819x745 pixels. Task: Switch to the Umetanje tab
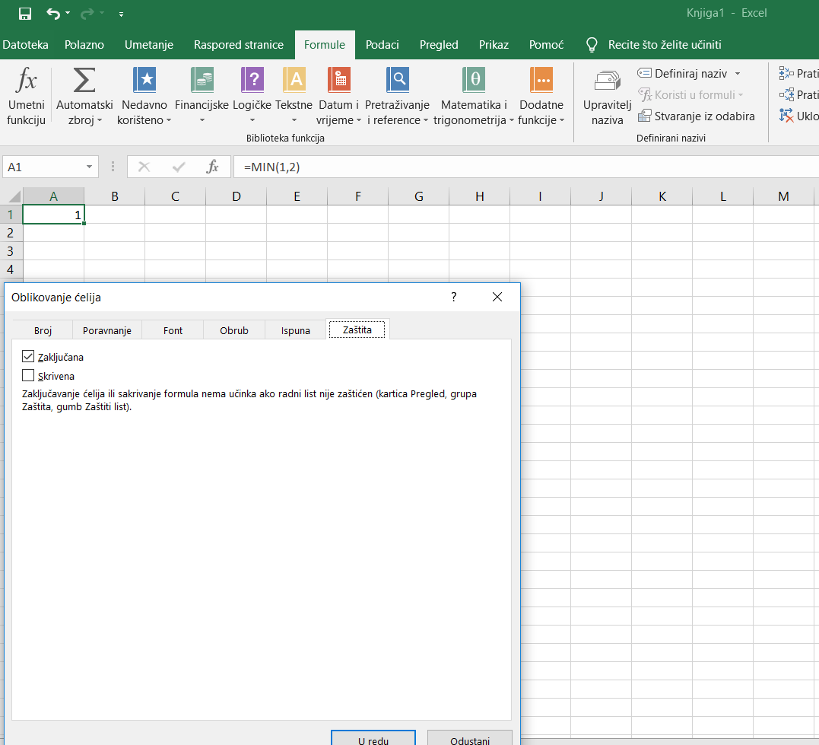click(x=149, y=45)
